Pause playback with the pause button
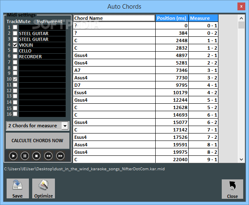 [25, 156]
